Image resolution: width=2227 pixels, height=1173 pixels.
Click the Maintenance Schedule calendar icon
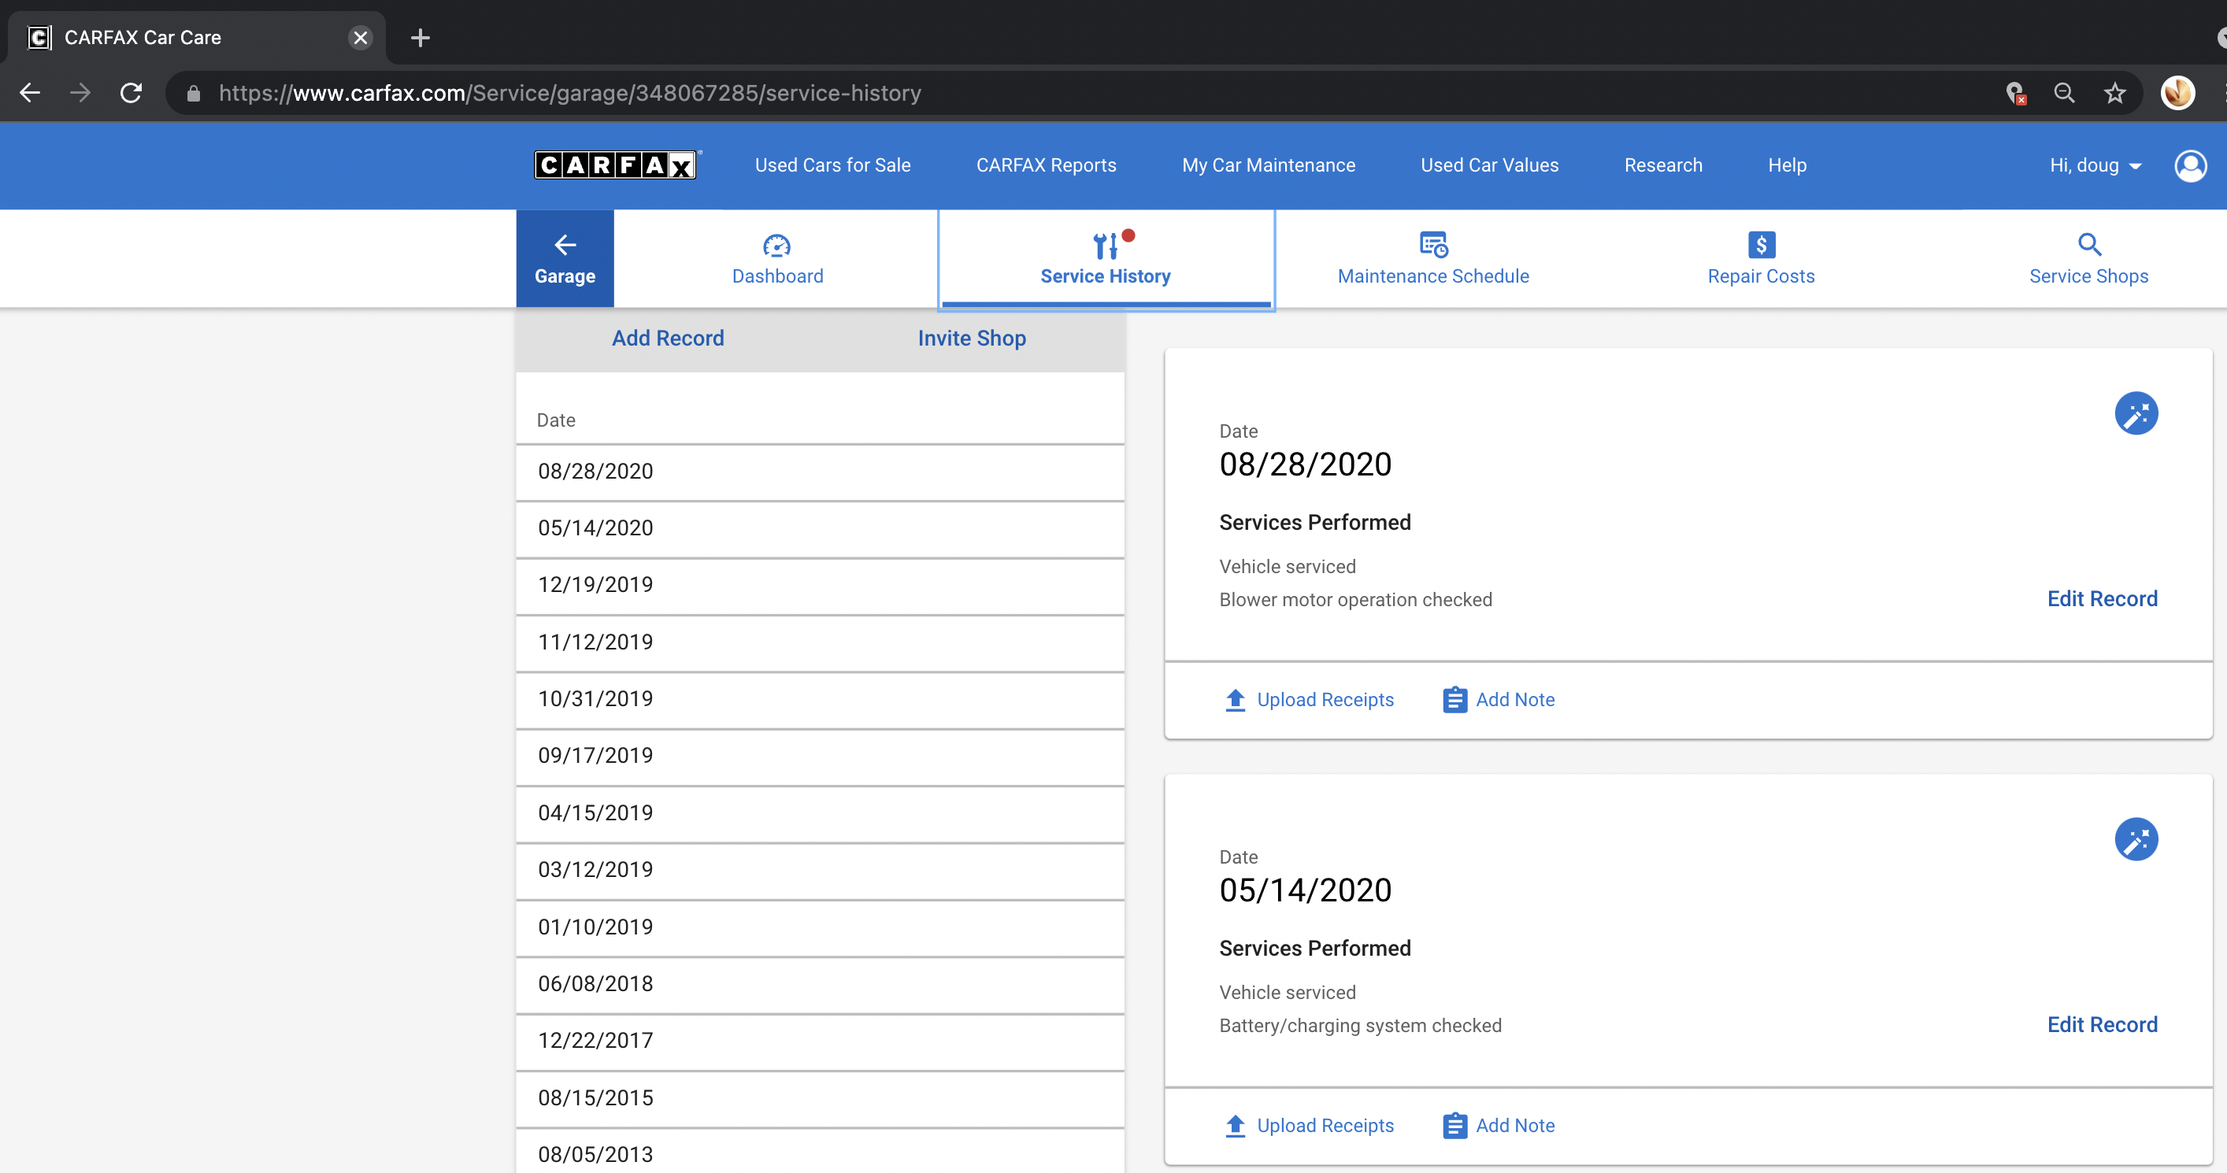[x=1433, y=245]
